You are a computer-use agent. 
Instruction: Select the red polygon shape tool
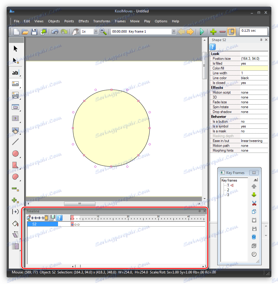(x=15, y=165)
